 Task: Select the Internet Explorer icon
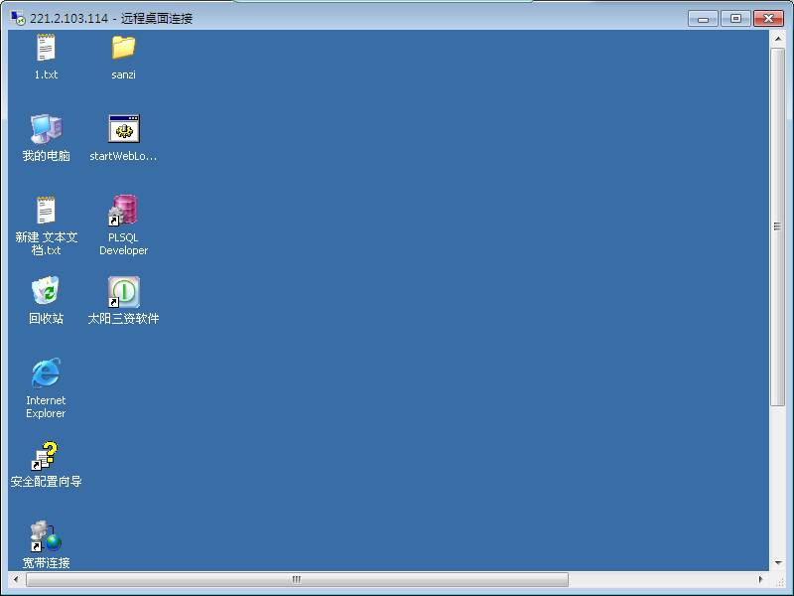tap(46, 373)
